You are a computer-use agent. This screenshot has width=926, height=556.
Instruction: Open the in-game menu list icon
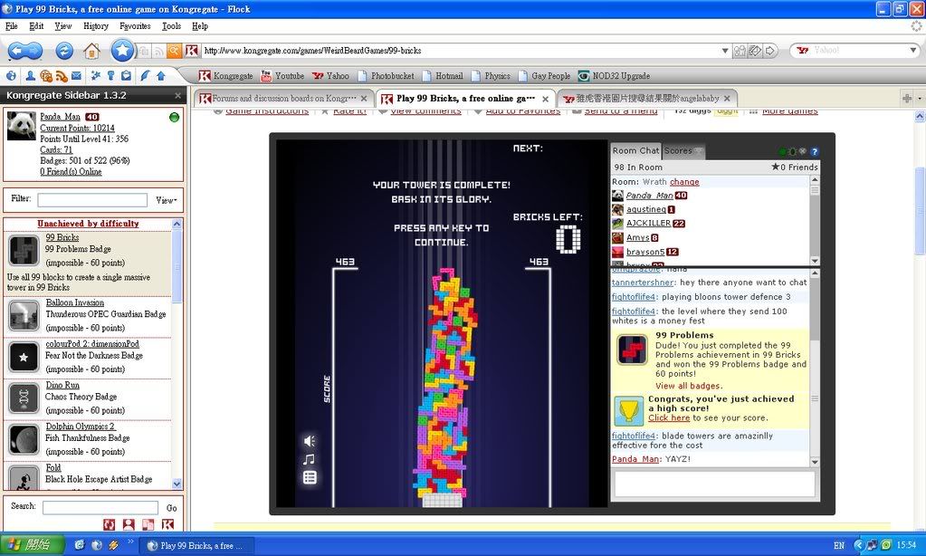310,477
